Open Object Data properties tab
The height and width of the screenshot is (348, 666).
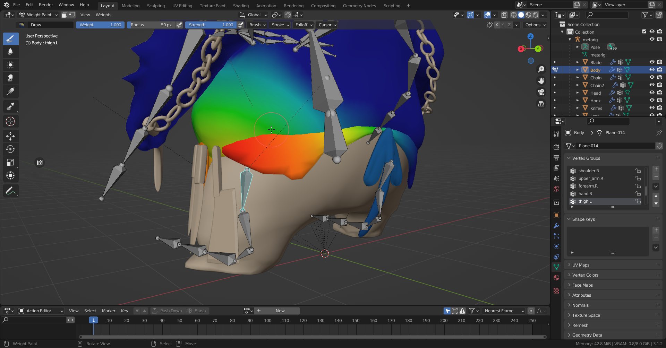pyautogui.click(x=556, y=267)
